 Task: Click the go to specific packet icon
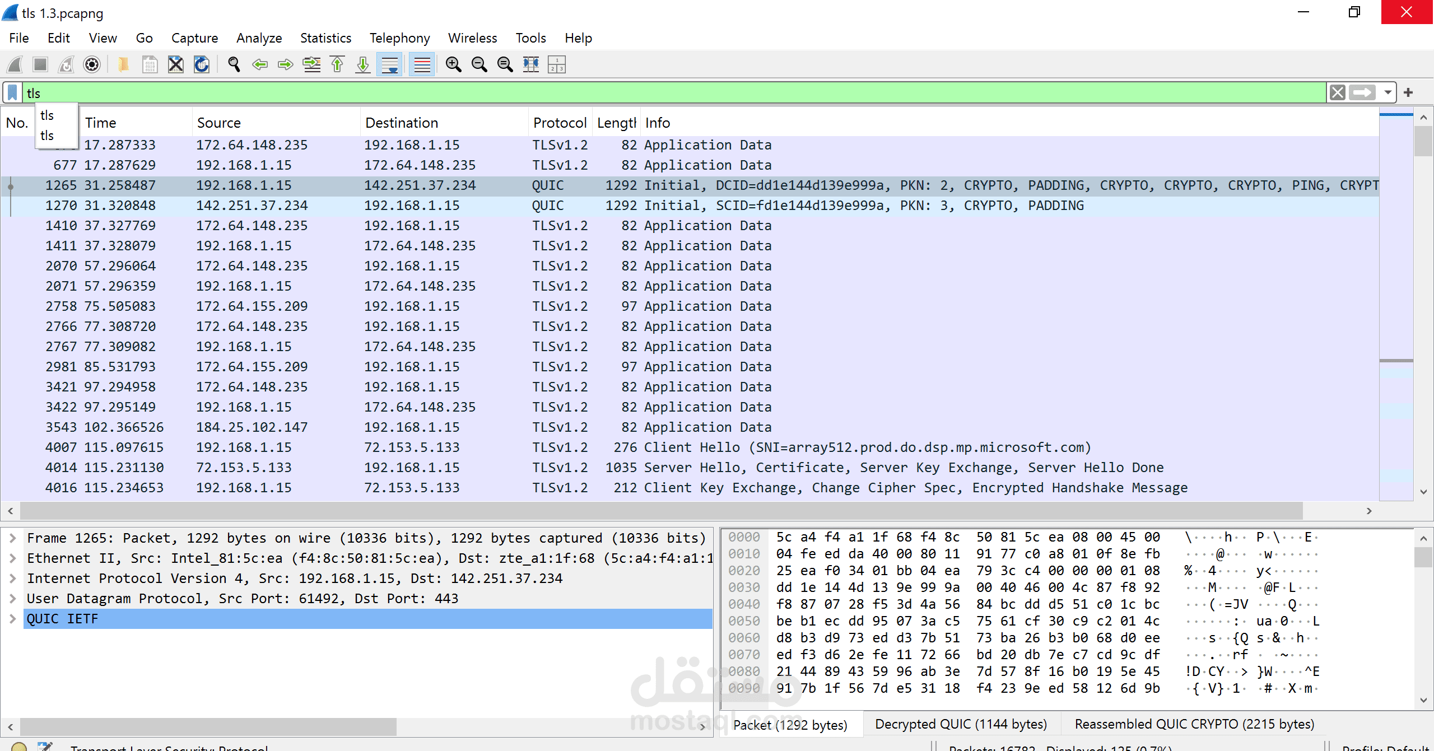[311, 65]
